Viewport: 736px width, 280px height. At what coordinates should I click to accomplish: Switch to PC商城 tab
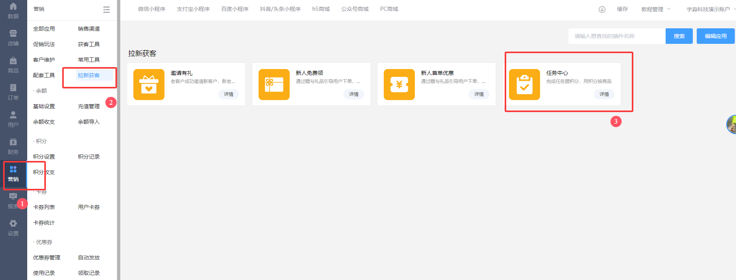(389, 9)
